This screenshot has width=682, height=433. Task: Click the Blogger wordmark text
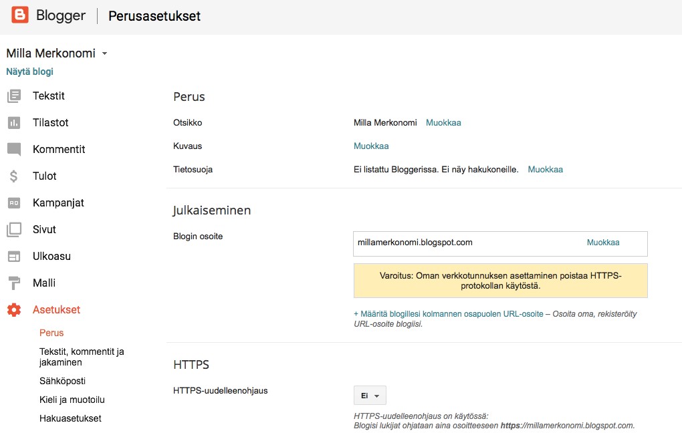61,15
